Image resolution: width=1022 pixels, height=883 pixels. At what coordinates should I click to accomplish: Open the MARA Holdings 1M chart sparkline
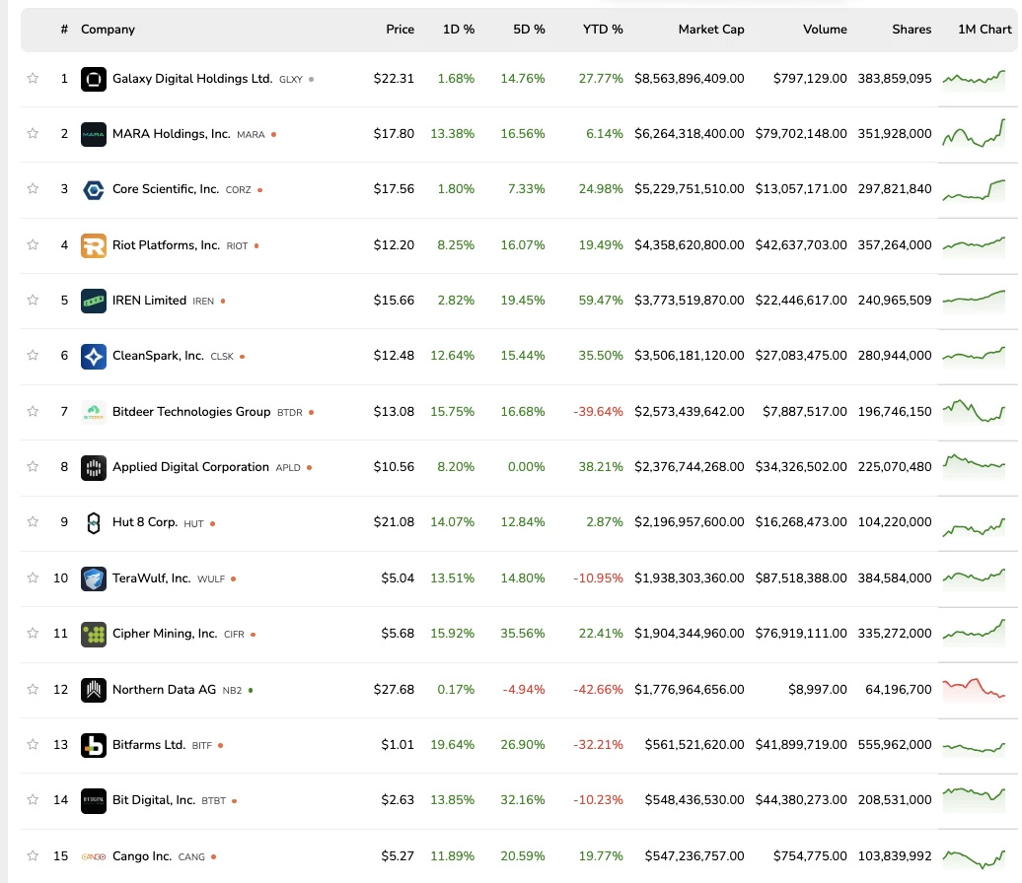pyautogui.click(x=974, y=134)
